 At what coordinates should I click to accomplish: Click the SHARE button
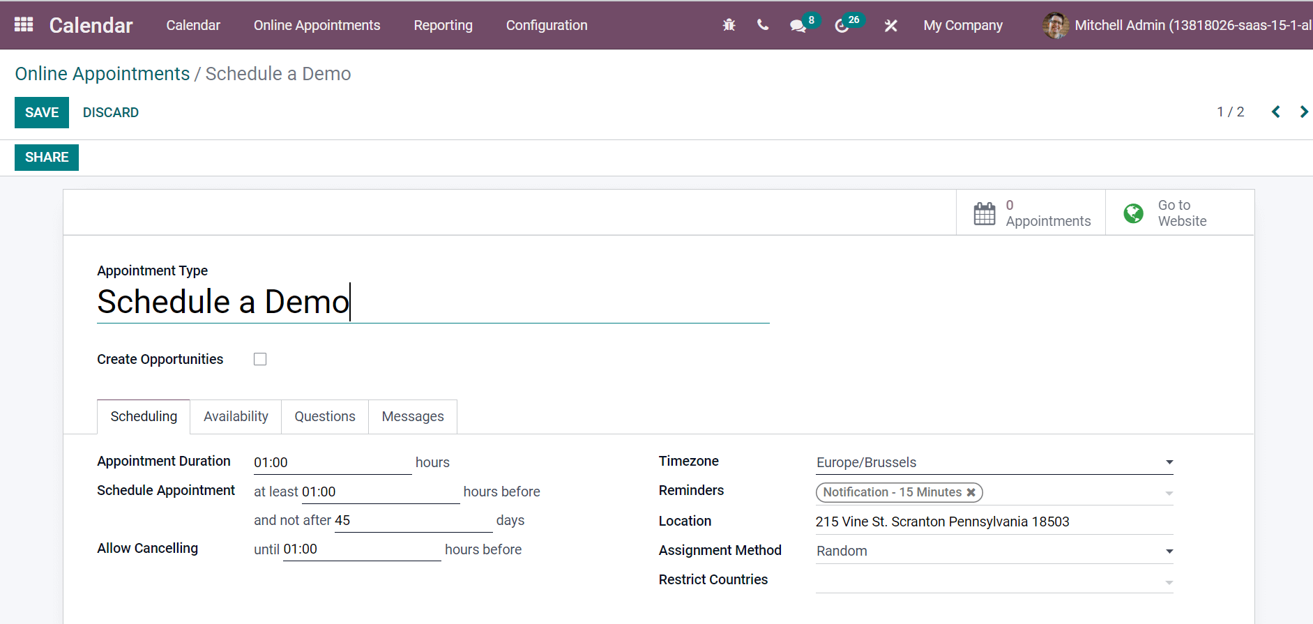coord(47,158)
